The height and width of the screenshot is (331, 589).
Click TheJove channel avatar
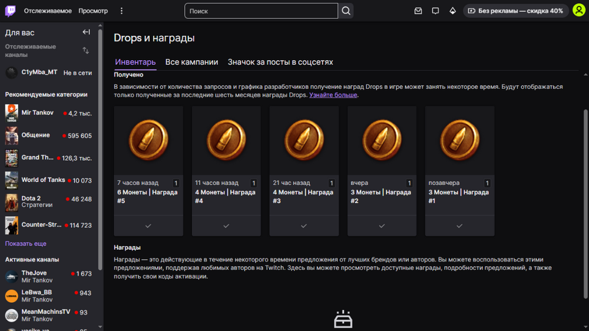click(12, 277)
